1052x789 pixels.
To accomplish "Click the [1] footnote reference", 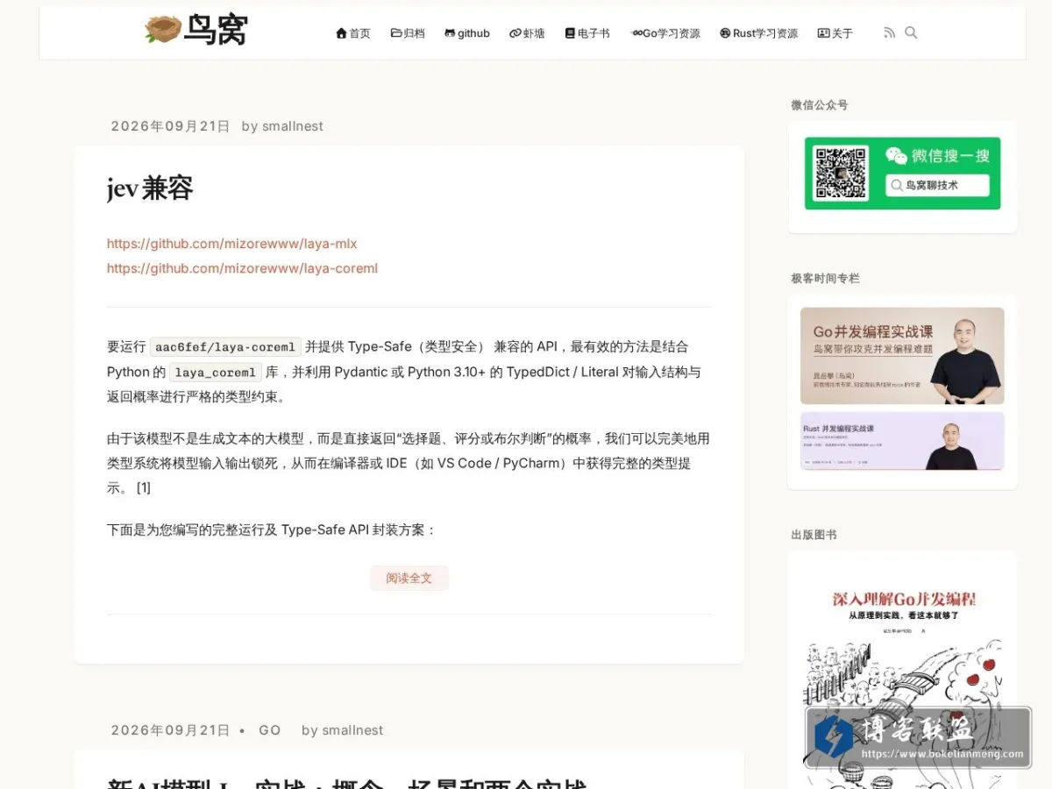I will (x=144, y=488).
